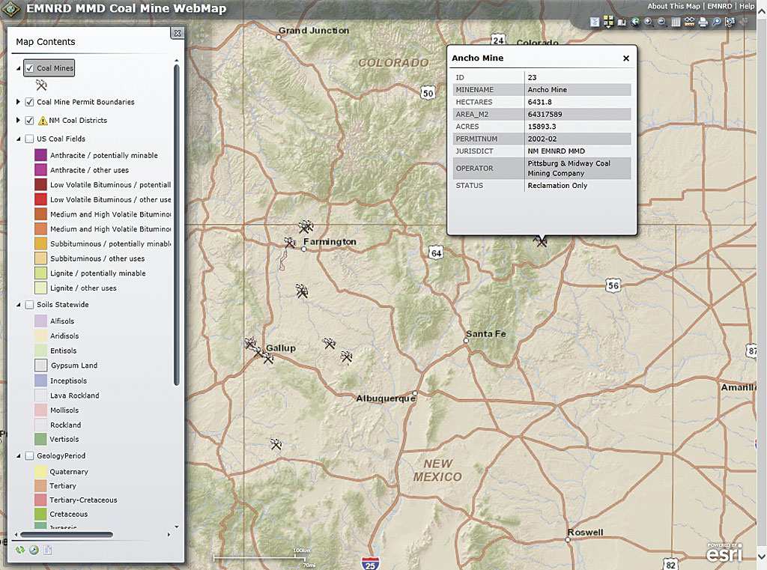Click the mine marker northwest of Gallup
Screen dimensions: 767x570
[x=250, y=342]
